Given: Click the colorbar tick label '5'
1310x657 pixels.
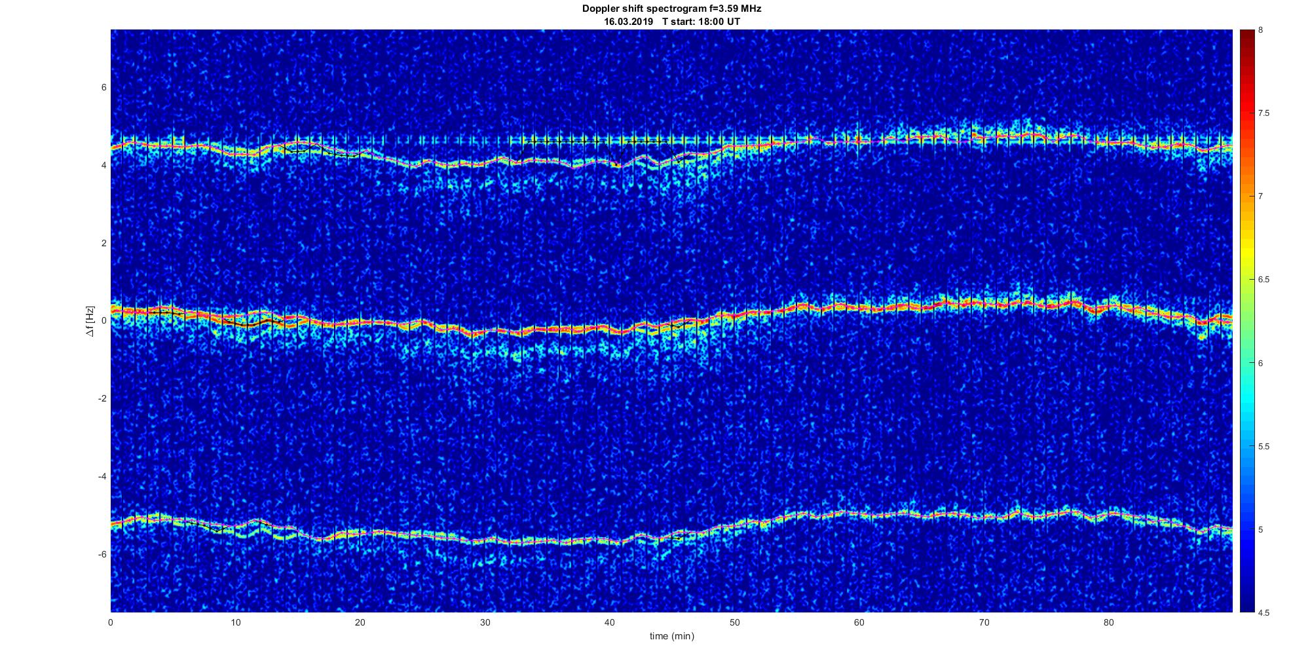Looking at the screenshot, I should click(x=1261, y=529).
